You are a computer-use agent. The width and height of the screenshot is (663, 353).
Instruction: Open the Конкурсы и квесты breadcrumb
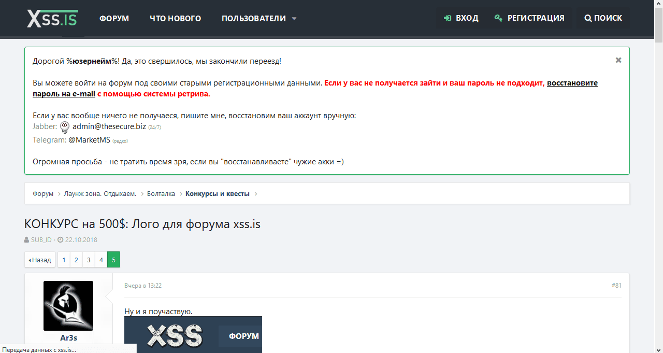coord(218,193)
